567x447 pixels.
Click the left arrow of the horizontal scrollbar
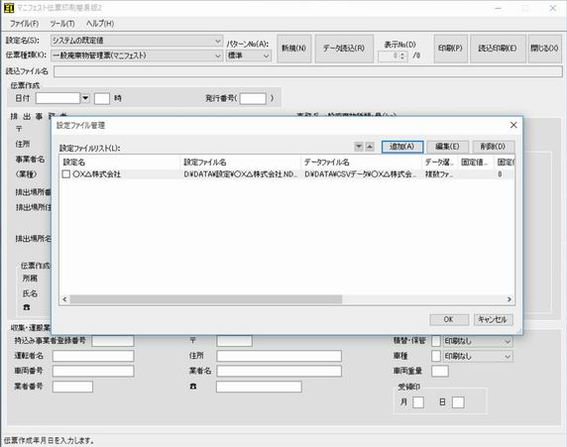click(x=64, y=299)
